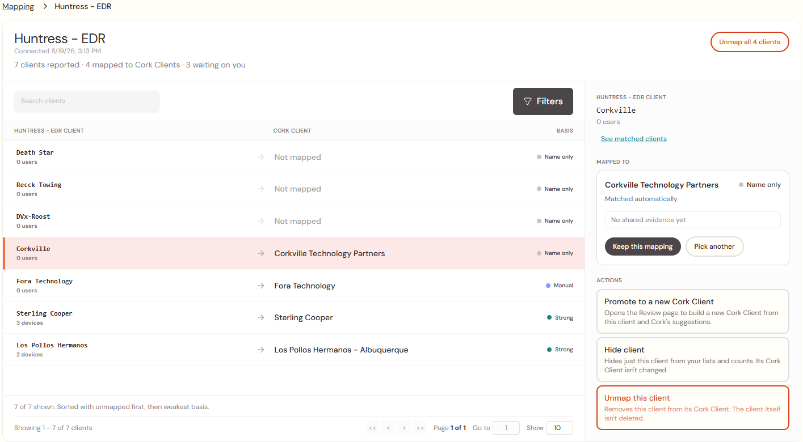This screenshot has width=803, height=442.
Task: Click the Huntress - EDR Client column header
Action: point(49,131)
